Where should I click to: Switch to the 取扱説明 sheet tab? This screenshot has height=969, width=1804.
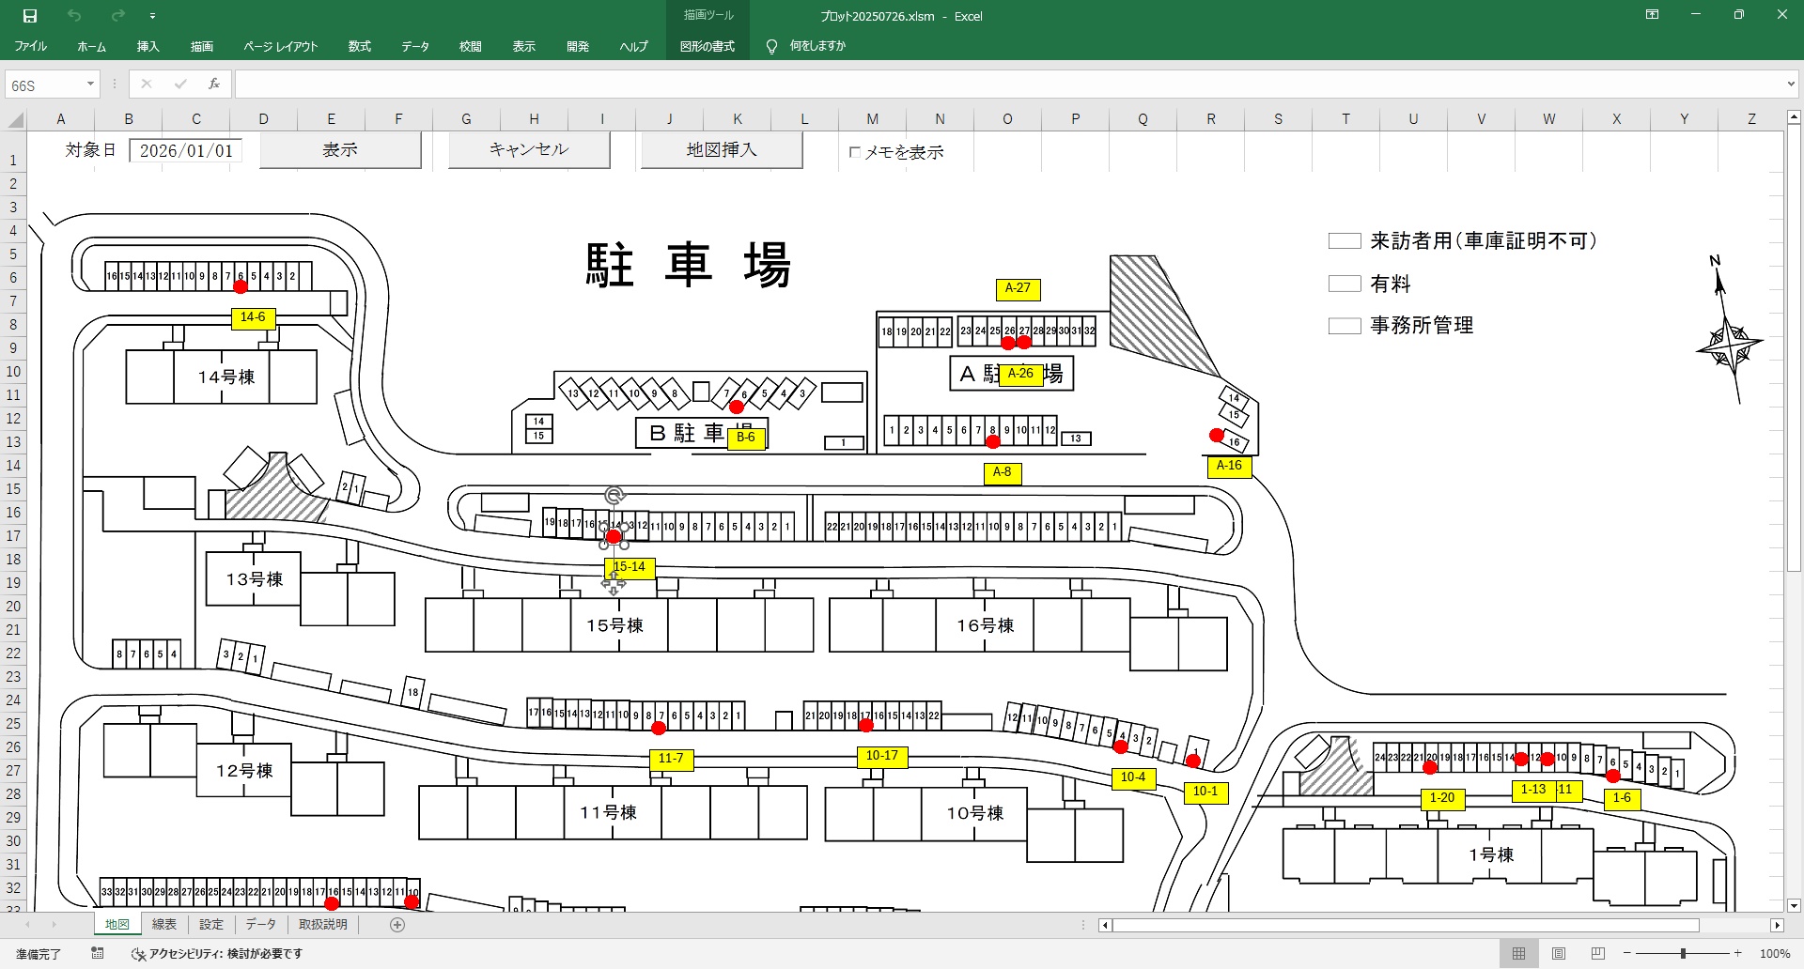point(323,925)
